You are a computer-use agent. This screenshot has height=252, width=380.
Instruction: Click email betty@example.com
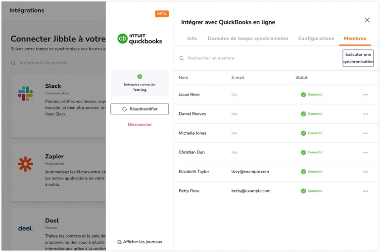tap(250, 191)
